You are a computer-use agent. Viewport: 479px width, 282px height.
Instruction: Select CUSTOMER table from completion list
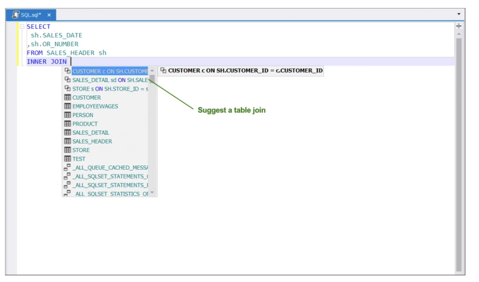pyautogui.click(x=86, y=98)
